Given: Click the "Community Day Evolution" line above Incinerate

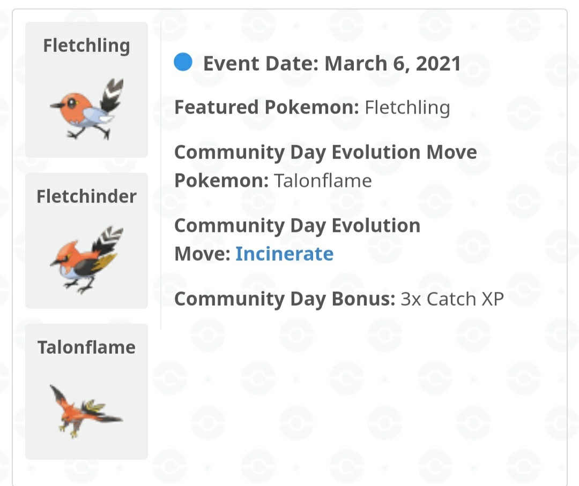Looking at the screenshot, I should pos(297,225).
